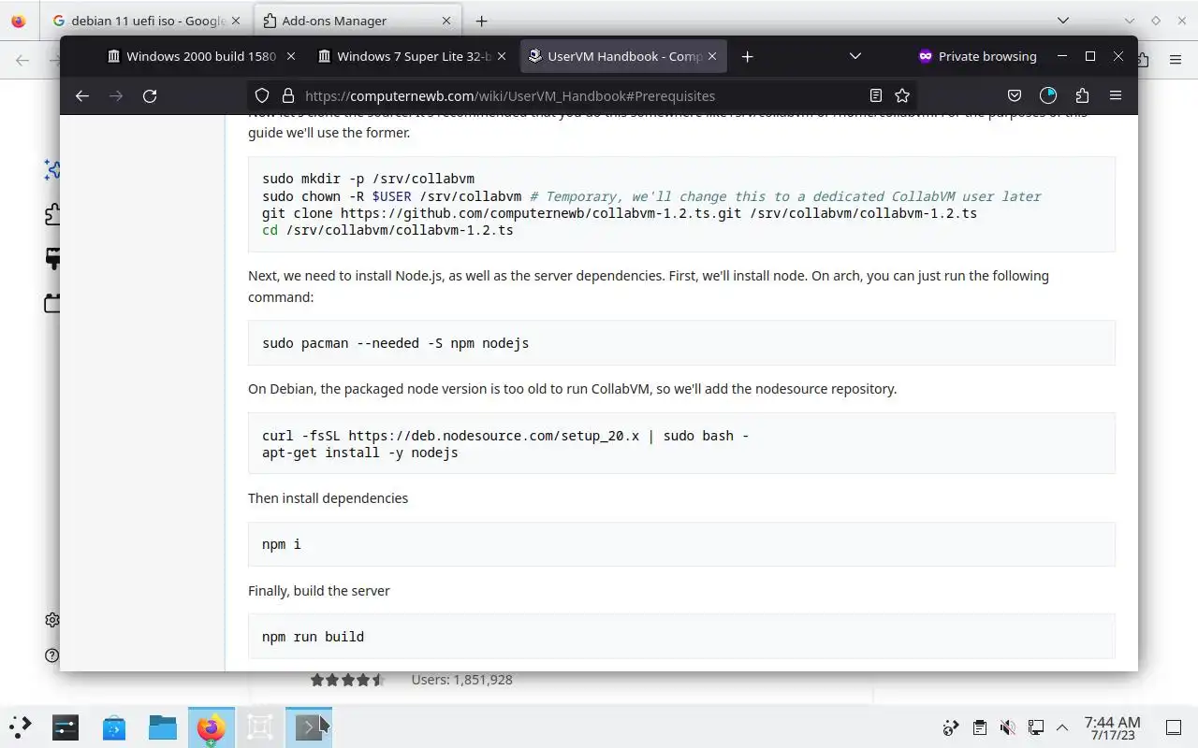The image size is (1198, 748).
Task: Bookmark this page with star icon
Action: tap(902, 95)
